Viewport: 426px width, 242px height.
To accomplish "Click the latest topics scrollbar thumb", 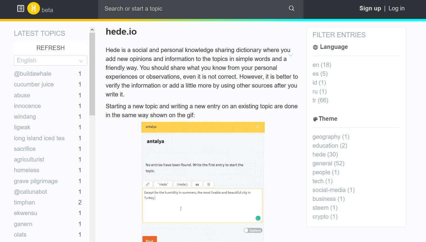I will 92,74.
